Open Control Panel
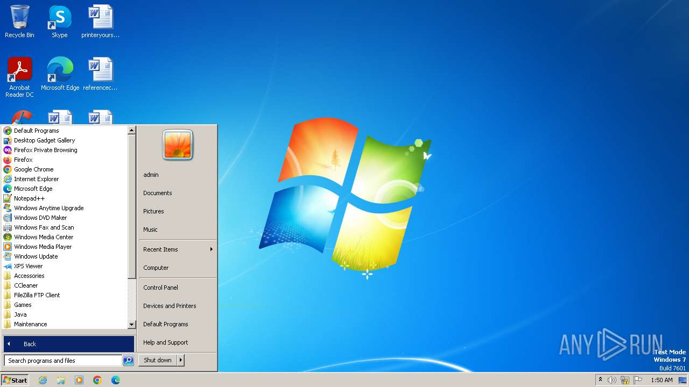689x387 pixels. click(x=178, y=288)
